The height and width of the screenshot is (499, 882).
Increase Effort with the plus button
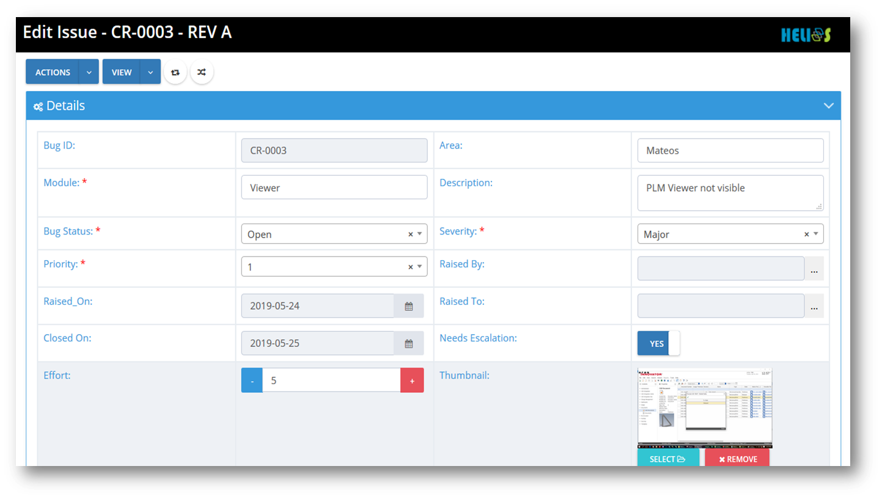click(x=412, y=381)
